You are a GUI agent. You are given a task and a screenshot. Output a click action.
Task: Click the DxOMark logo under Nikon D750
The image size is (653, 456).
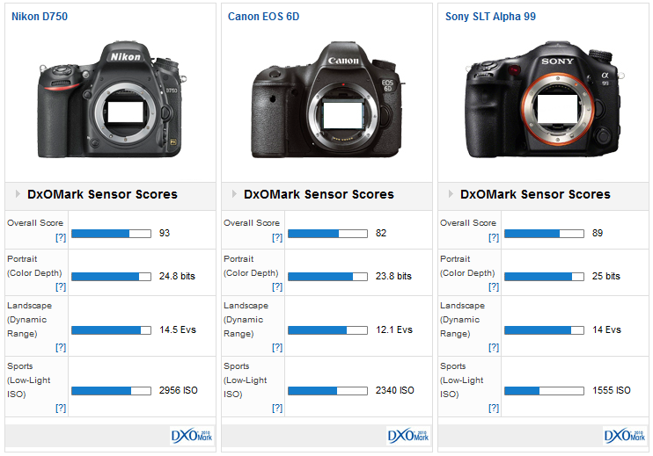(191, 435)
